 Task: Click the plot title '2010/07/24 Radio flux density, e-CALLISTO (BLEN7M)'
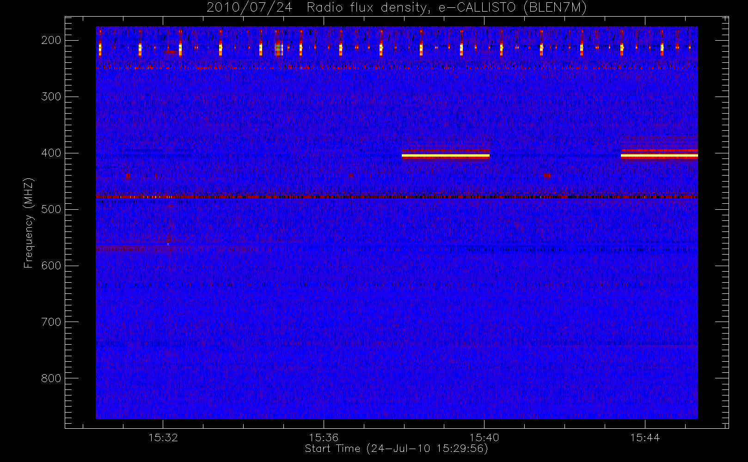(397, 8)
